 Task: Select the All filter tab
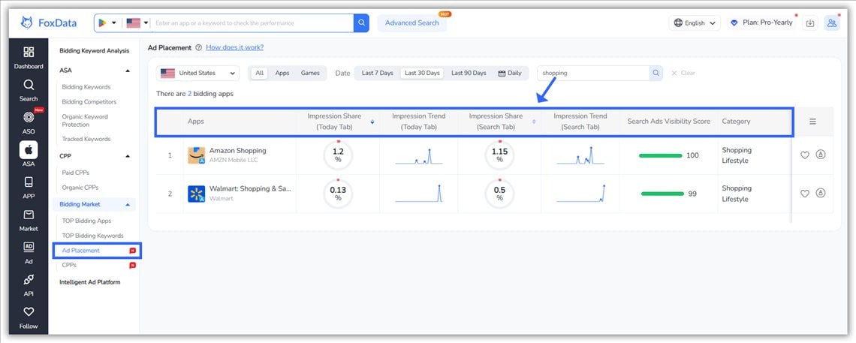click(259, 73)
